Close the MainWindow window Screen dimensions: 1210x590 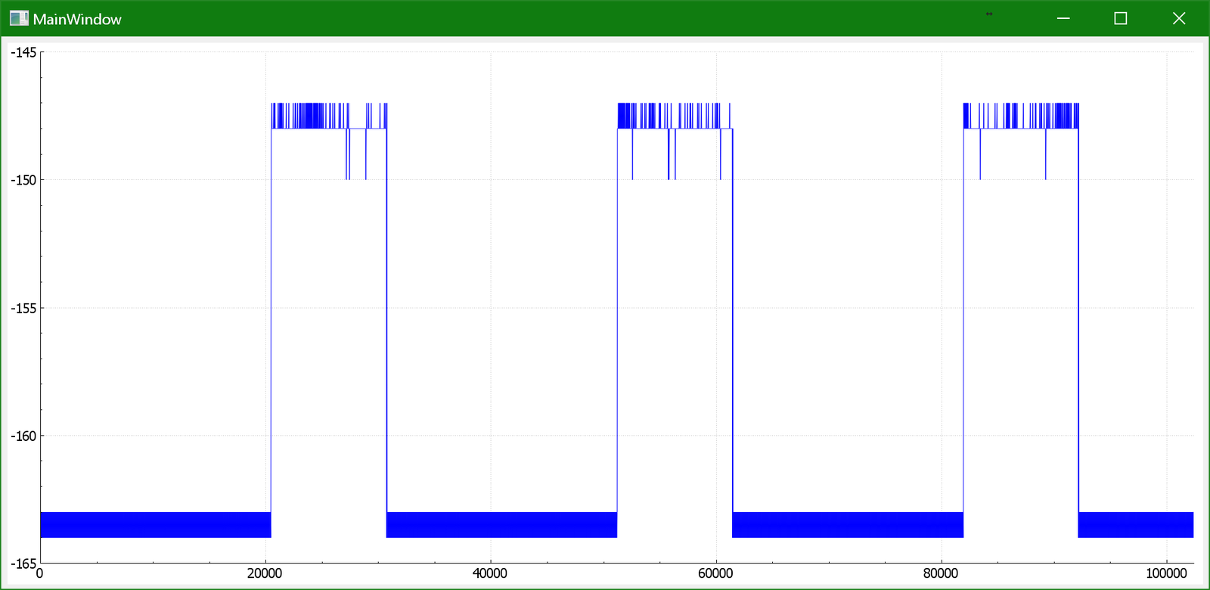click(x=1179, y=18)
